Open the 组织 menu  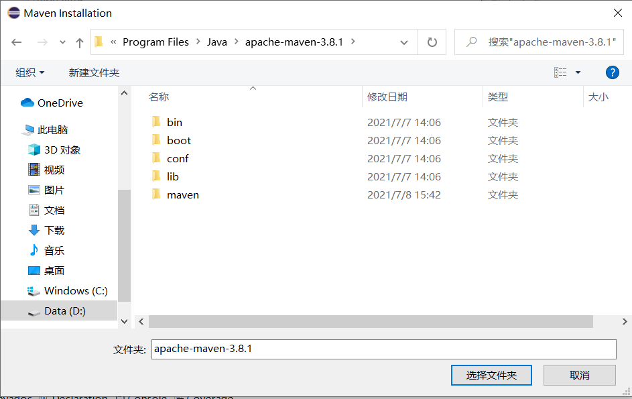tap(30, 72)
